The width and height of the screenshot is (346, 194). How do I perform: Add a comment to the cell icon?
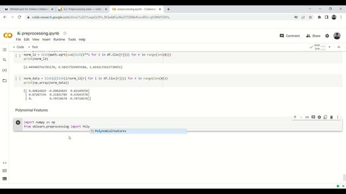click(313, 117)
